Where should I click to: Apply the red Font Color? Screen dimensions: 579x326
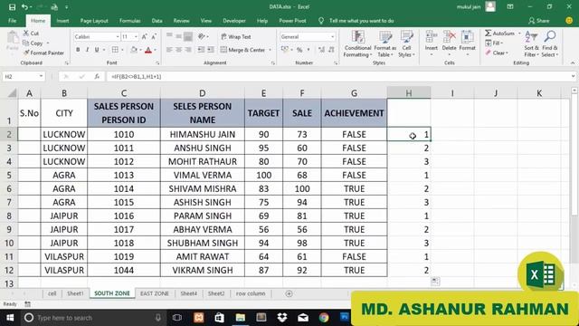[x=148, y=50]
